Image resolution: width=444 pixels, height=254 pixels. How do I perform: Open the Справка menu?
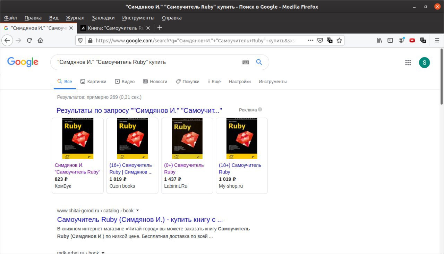[172, 18]
